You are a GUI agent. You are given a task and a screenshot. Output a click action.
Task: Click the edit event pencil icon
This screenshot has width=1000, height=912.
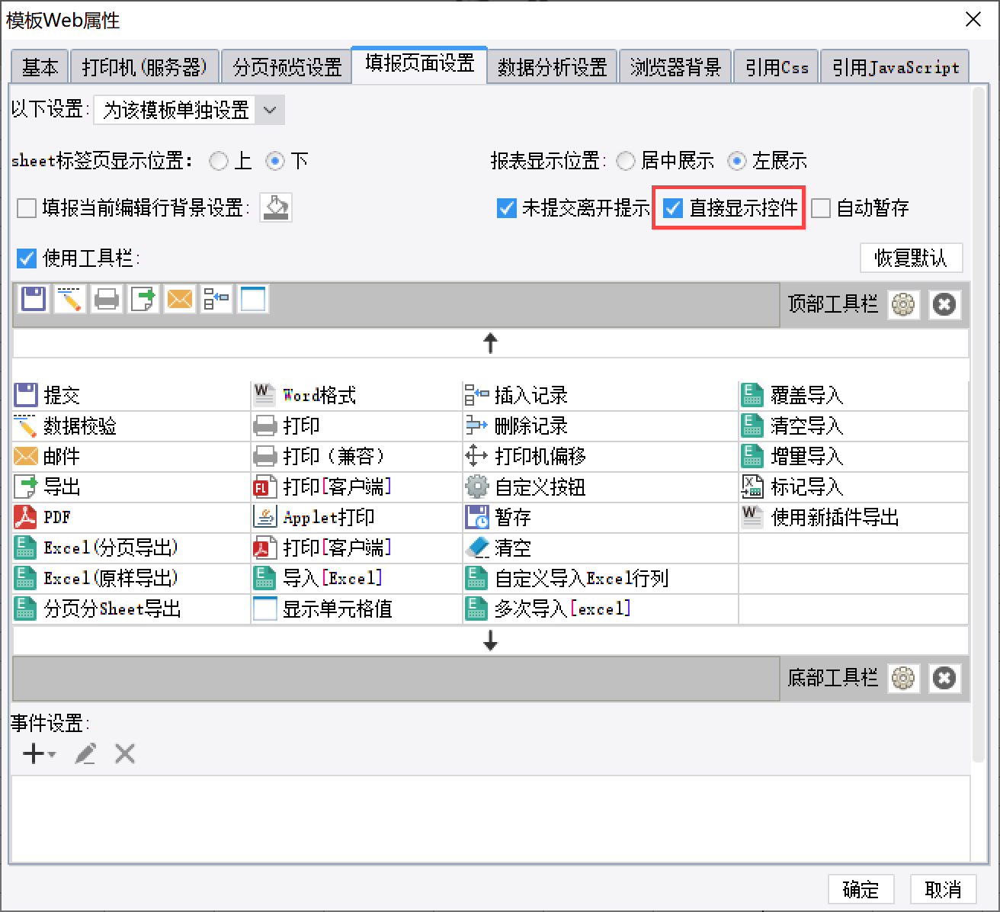coord(85,754)
